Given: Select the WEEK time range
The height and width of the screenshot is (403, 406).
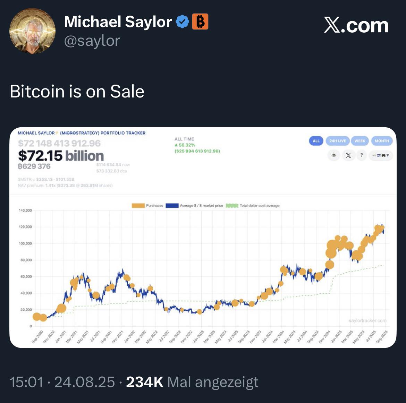Looking at the screenshot, I should click(360, 141).
